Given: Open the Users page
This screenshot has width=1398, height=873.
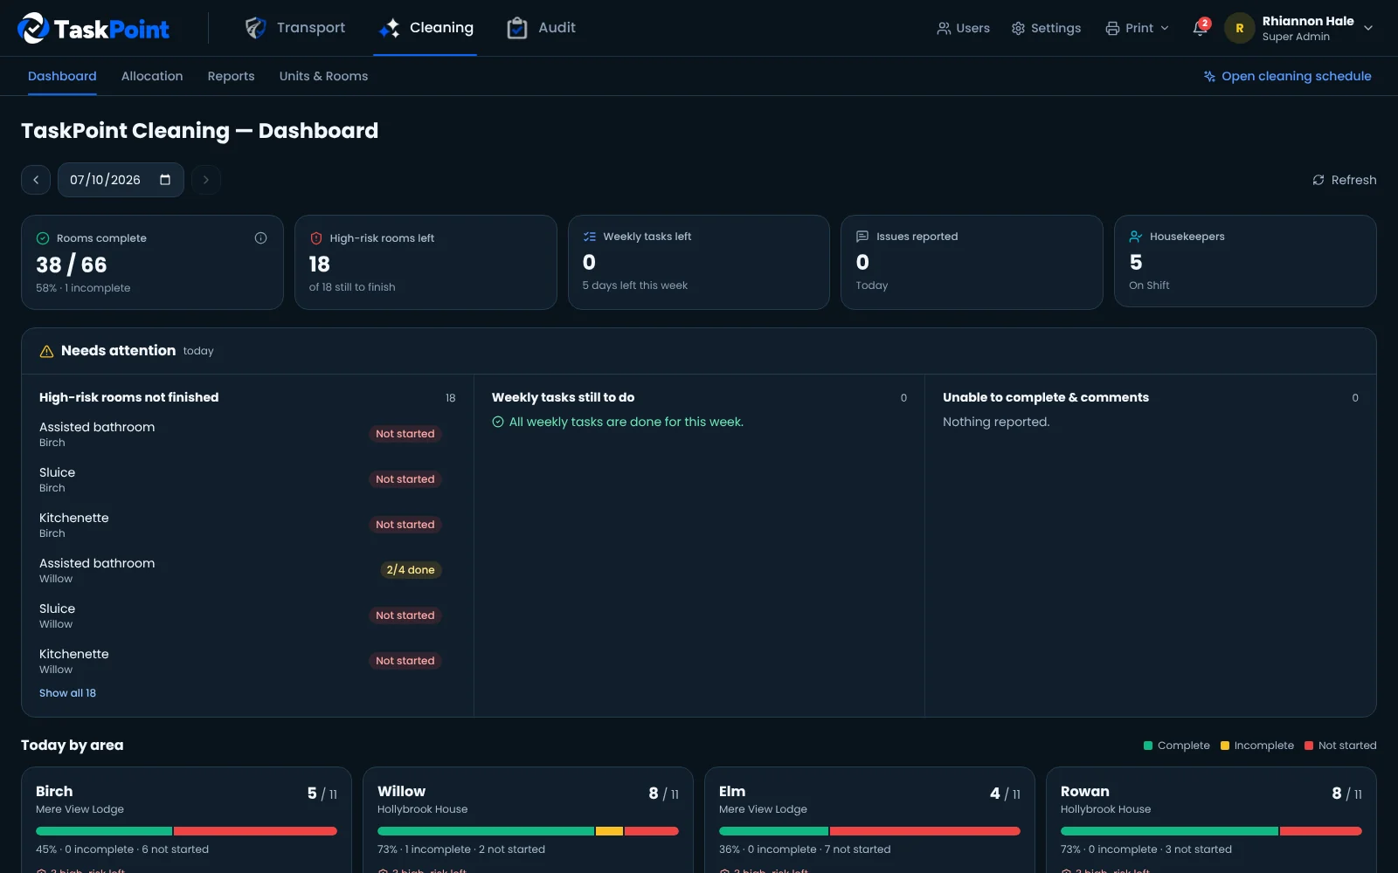Looking at the screenshot, I should (x=963, y=28).
